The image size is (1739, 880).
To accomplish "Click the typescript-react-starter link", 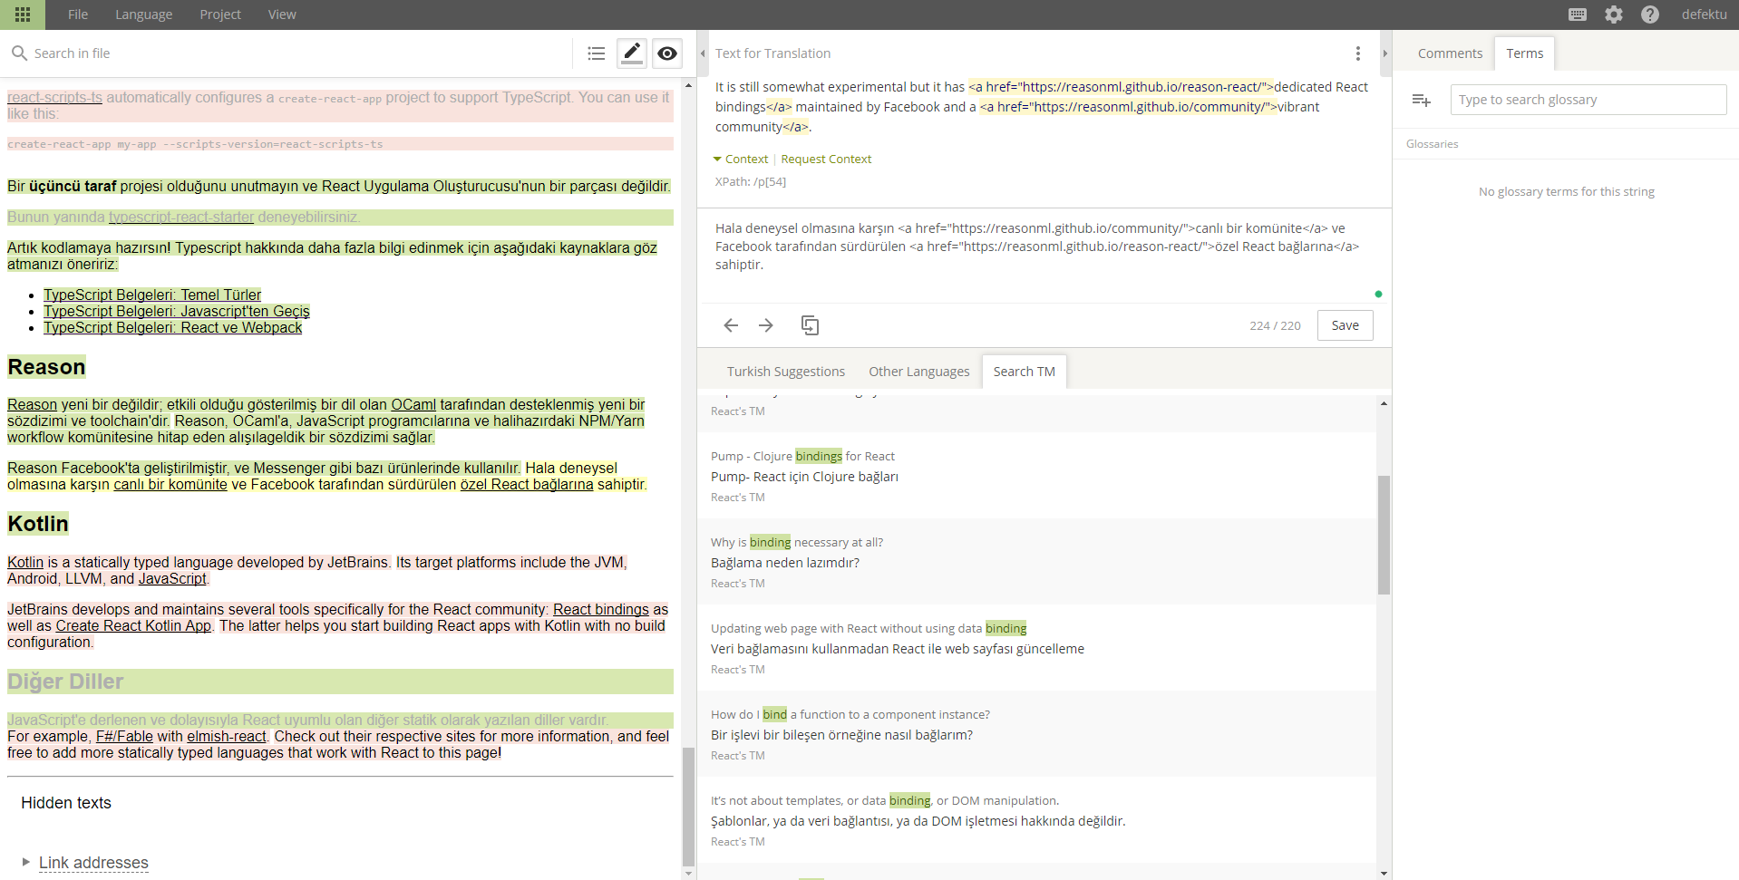I will (181, 218).
